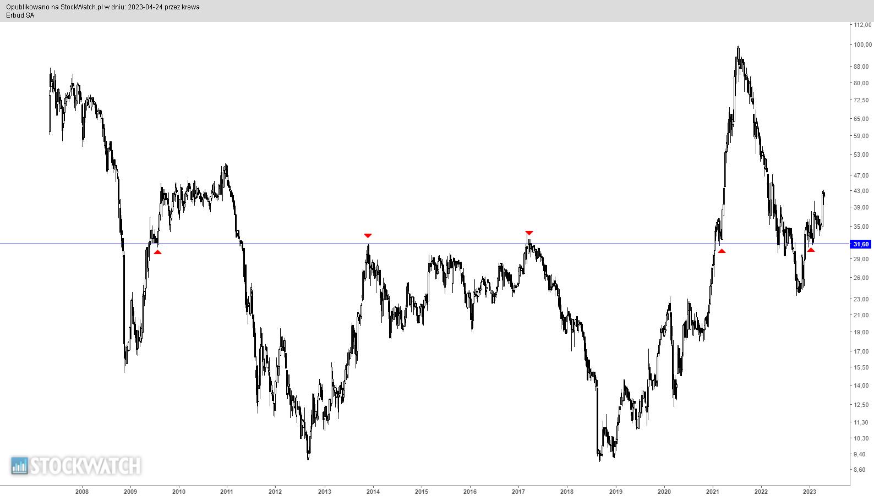
Task: Click the 14,00 price axis label
Action: click(x=861, y=385)
